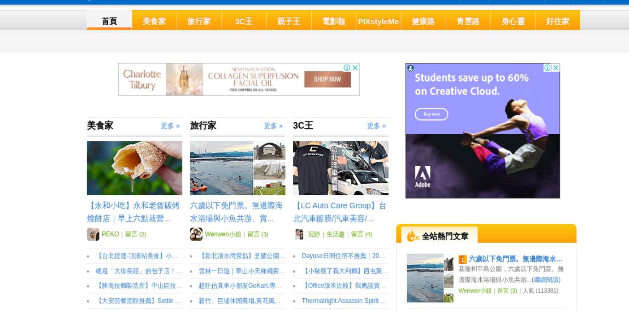Screen dimensions: 629x311
Task: Open 冠婷 author profile link
Action: pos(314,234)
